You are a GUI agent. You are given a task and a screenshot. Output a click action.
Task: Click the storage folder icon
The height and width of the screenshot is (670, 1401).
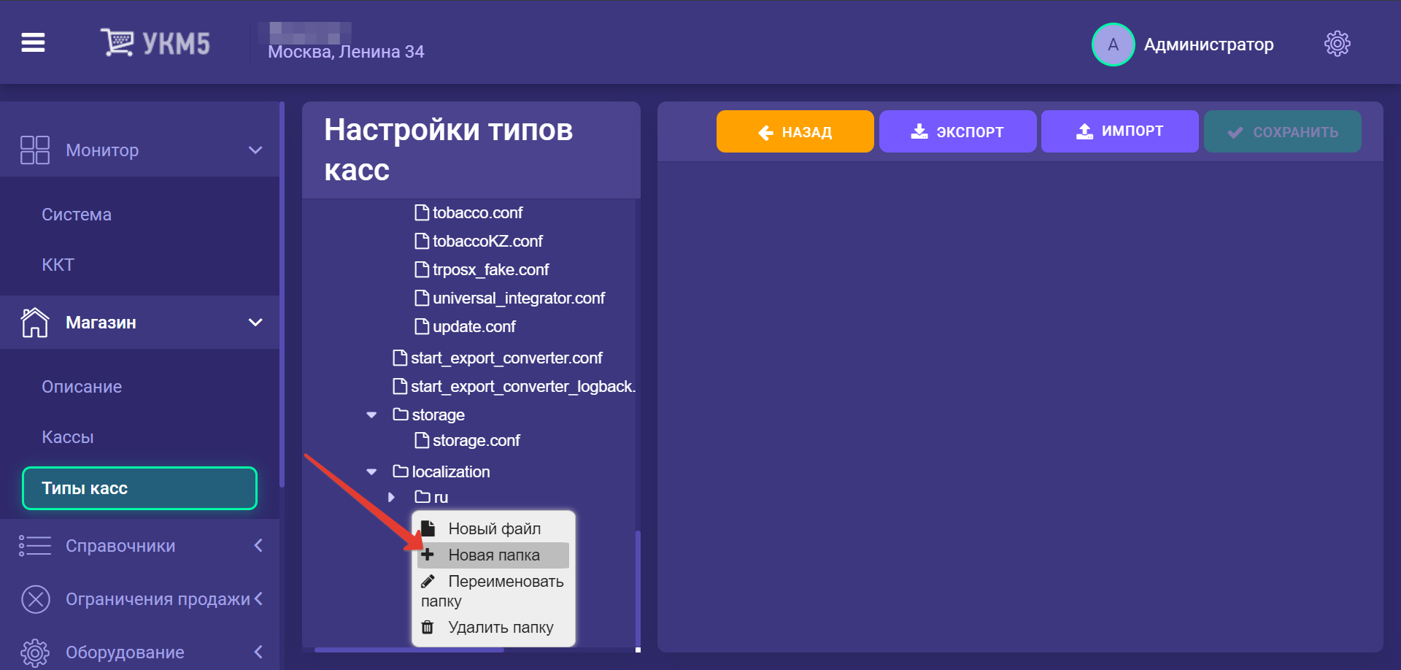coord(401,414)
